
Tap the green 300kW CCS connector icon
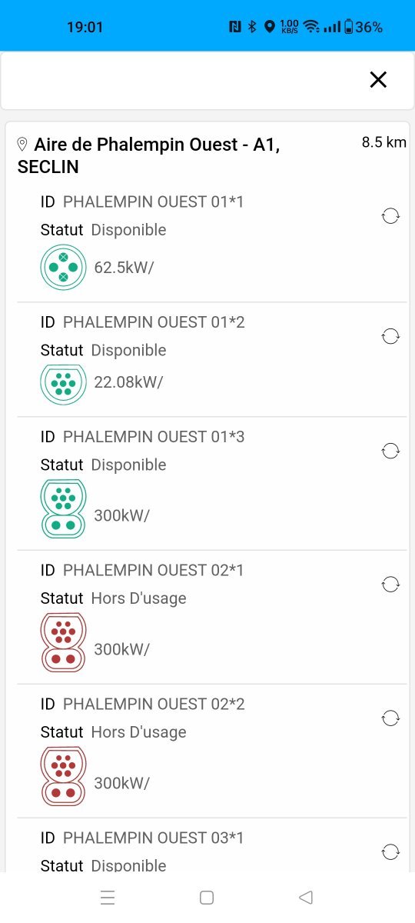tap(63, 508)
